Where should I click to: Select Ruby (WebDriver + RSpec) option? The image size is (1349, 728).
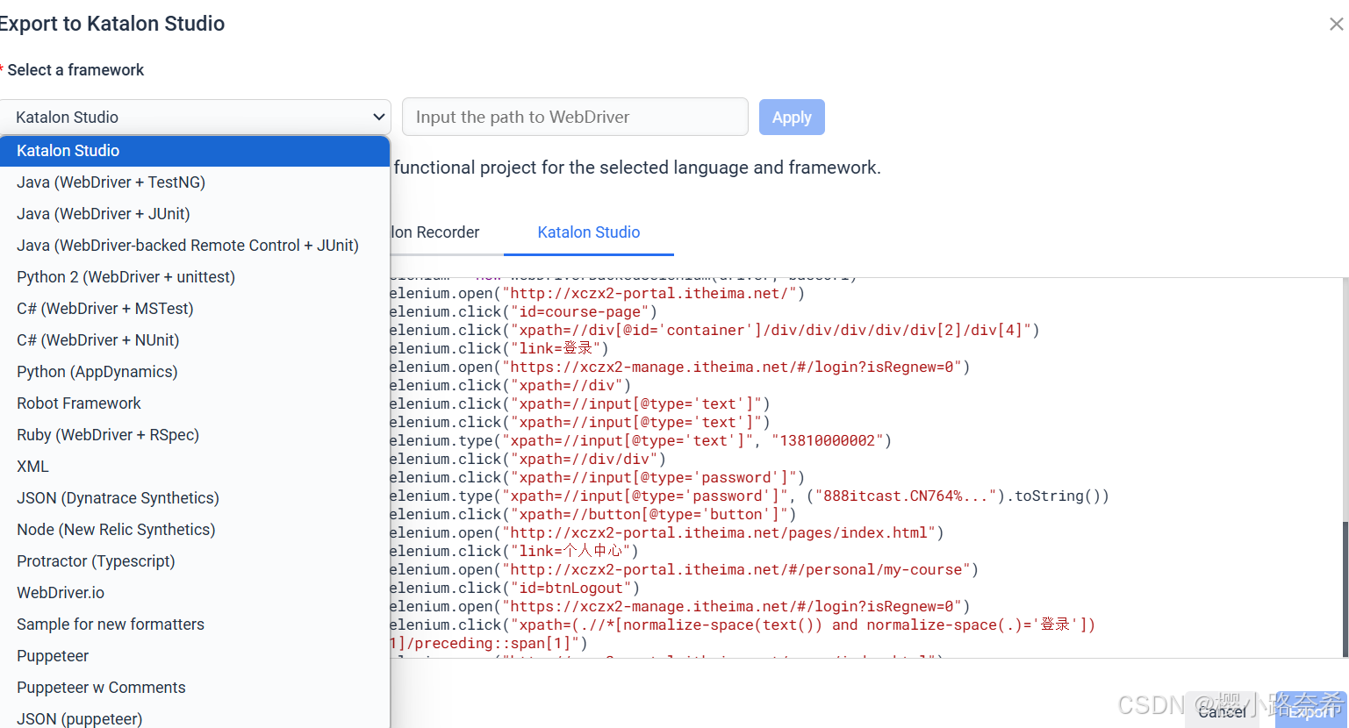pos(195,435)
